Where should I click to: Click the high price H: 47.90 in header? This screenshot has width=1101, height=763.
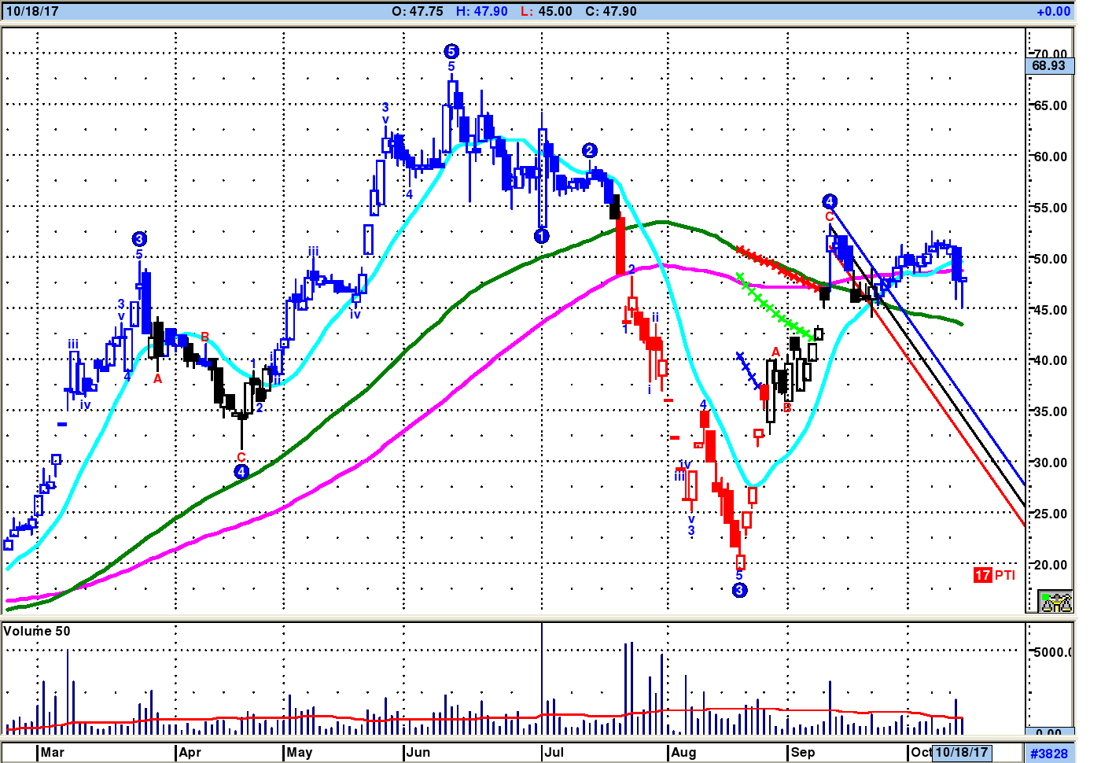coord(481,12)
